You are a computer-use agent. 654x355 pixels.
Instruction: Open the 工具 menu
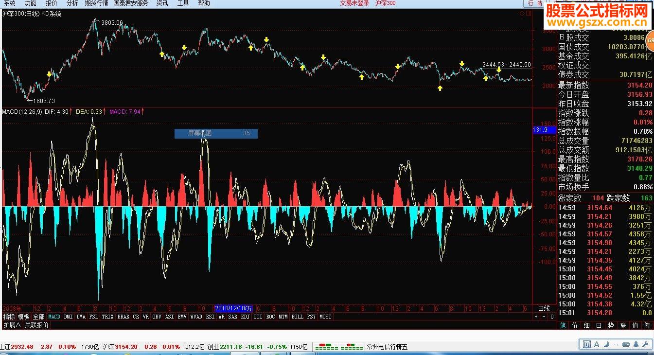point(183,3)
